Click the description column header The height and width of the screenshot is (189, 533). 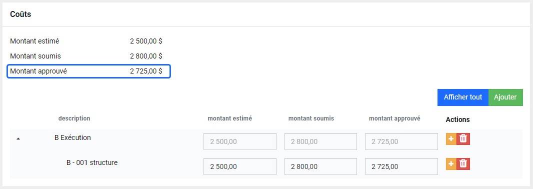click(74, 118)
